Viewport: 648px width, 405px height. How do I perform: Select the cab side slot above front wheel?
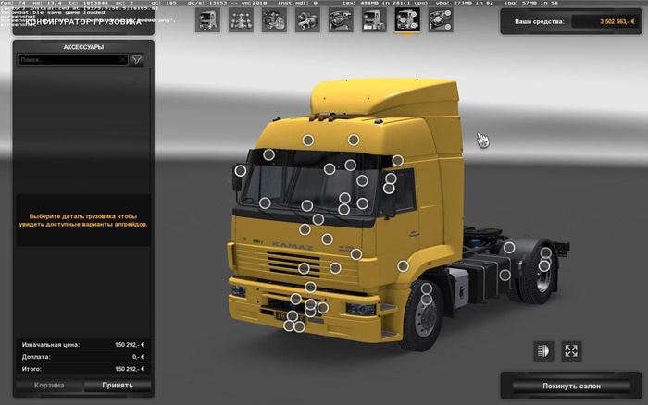[403, 266]
